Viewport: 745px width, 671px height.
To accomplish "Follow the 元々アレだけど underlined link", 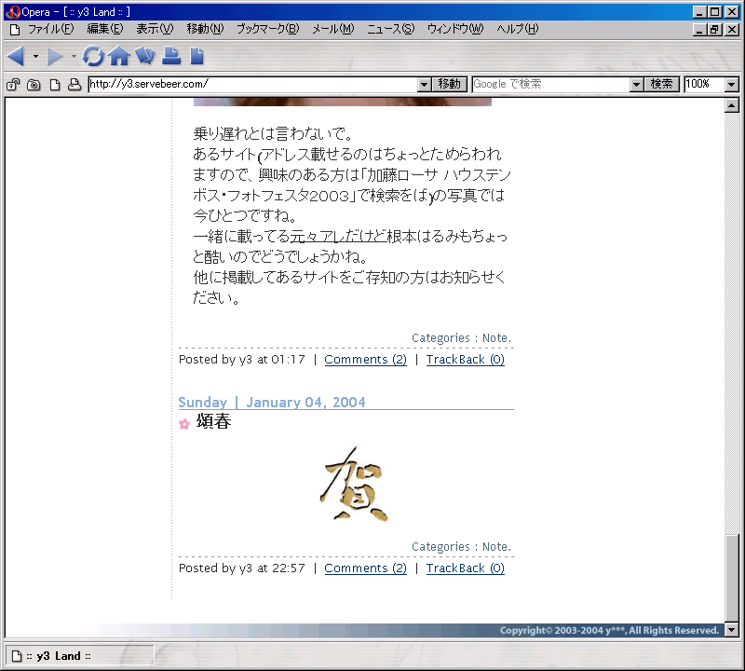I will point(338,237).
